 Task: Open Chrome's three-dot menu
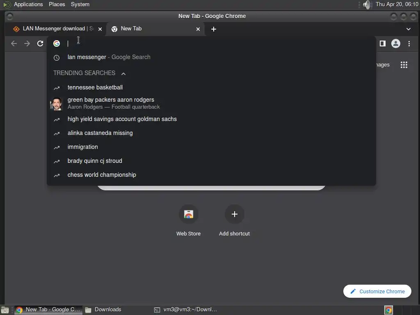tap(409, 43)
